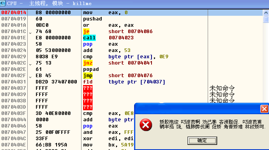The image size is (269, 150).
Task: Select the 'call 00704023' instruction
Action: point(108,38)
